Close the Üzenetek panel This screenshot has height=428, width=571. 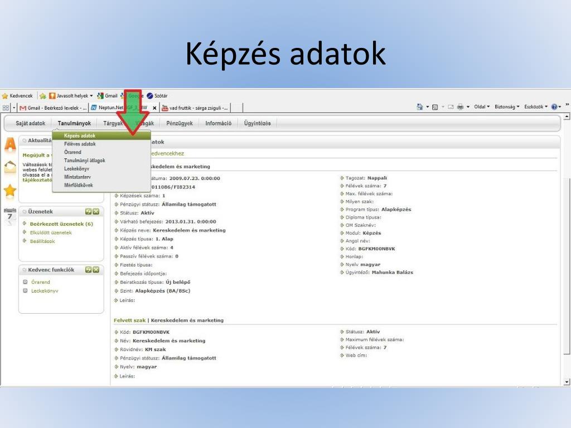point(96,211)
